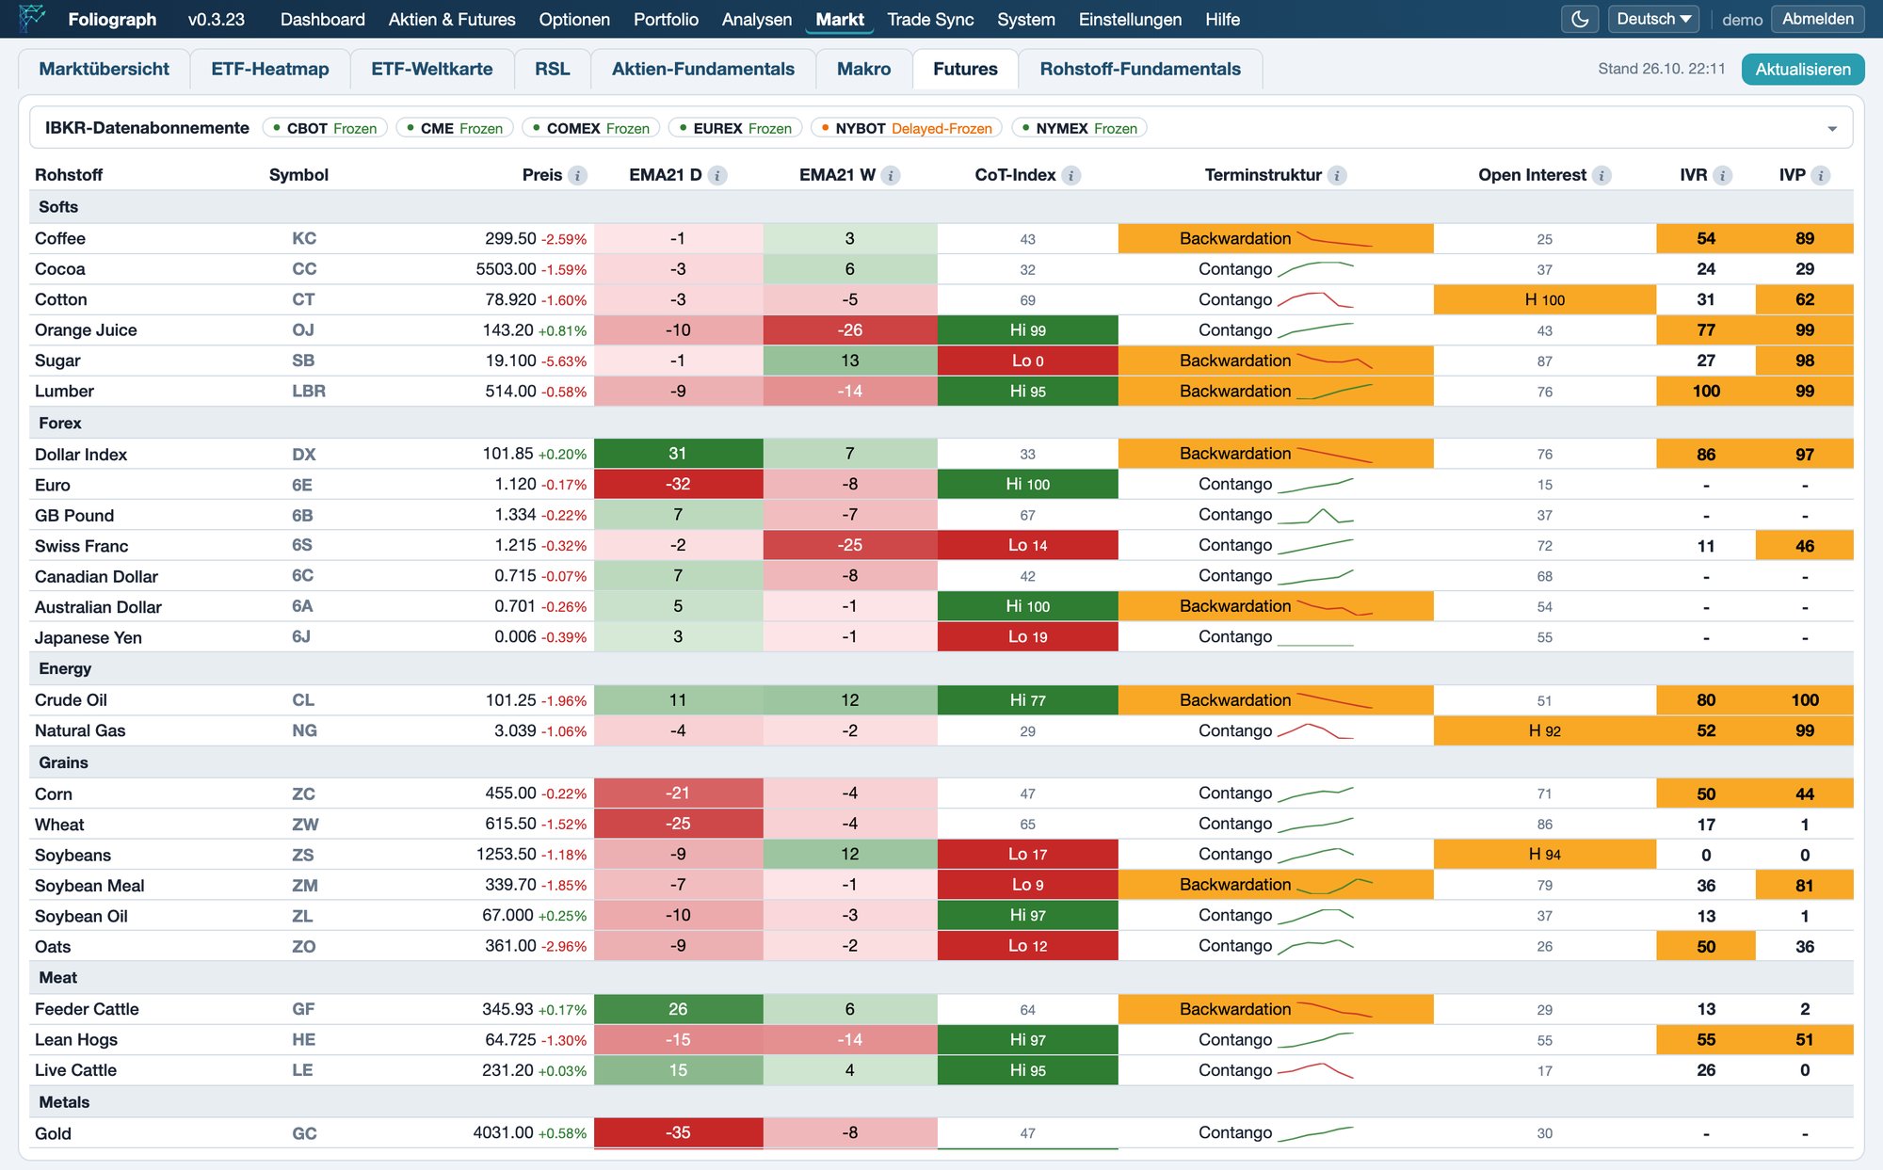1883x1170 pixels.
Task: Open the Trade Sync menu
Action: (x=930, y=19)
